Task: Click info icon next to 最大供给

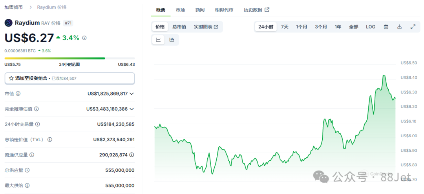Action: pos(27,186)
